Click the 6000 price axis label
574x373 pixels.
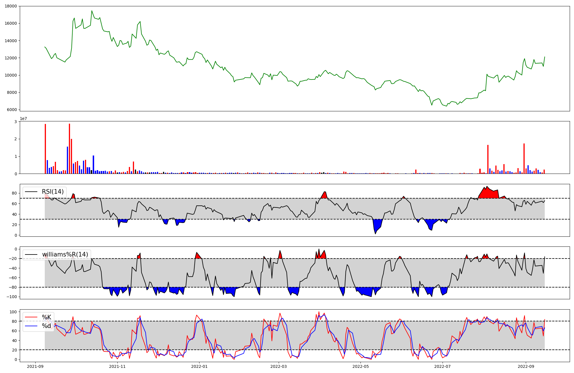[x=12, y=110]
